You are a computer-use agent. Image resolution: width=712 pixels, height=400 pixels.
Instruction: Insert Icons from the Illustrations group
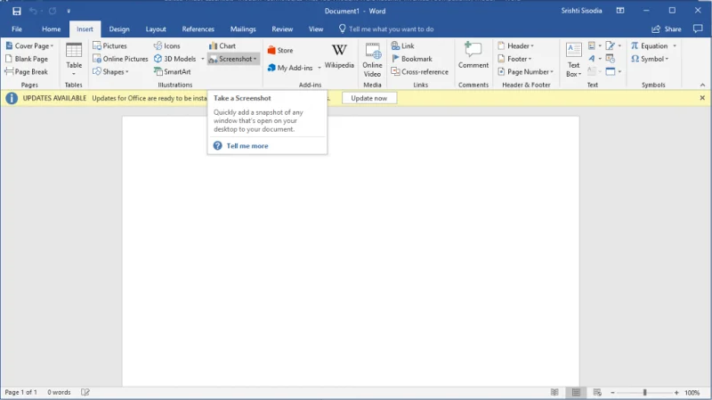166,46
